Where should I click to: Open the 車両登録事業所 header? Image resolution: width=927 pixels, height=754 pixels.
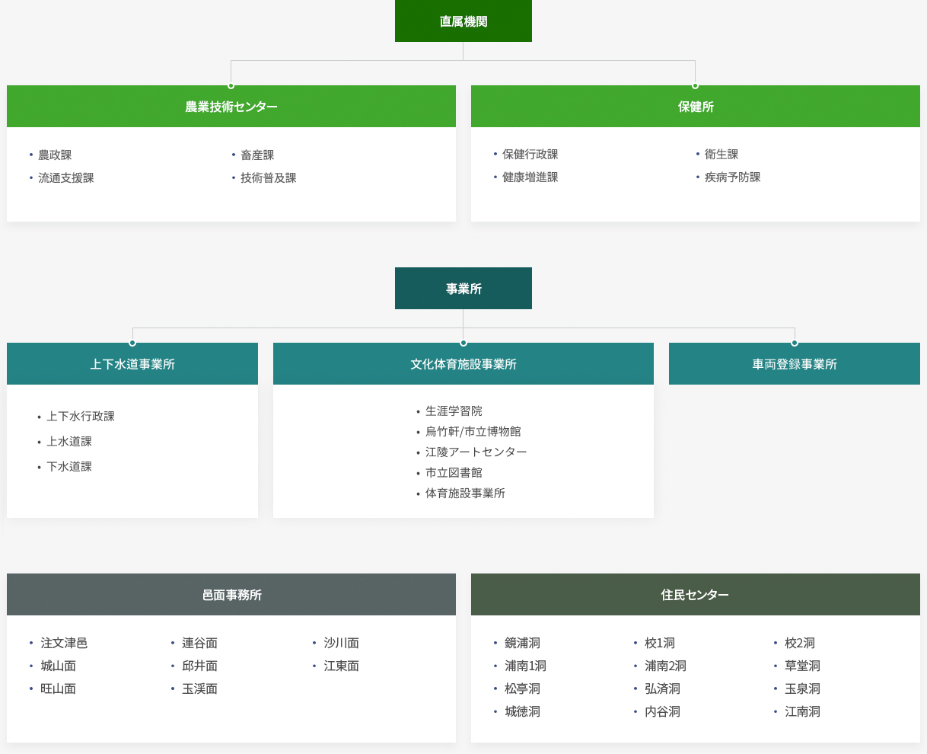pos(795,363)
